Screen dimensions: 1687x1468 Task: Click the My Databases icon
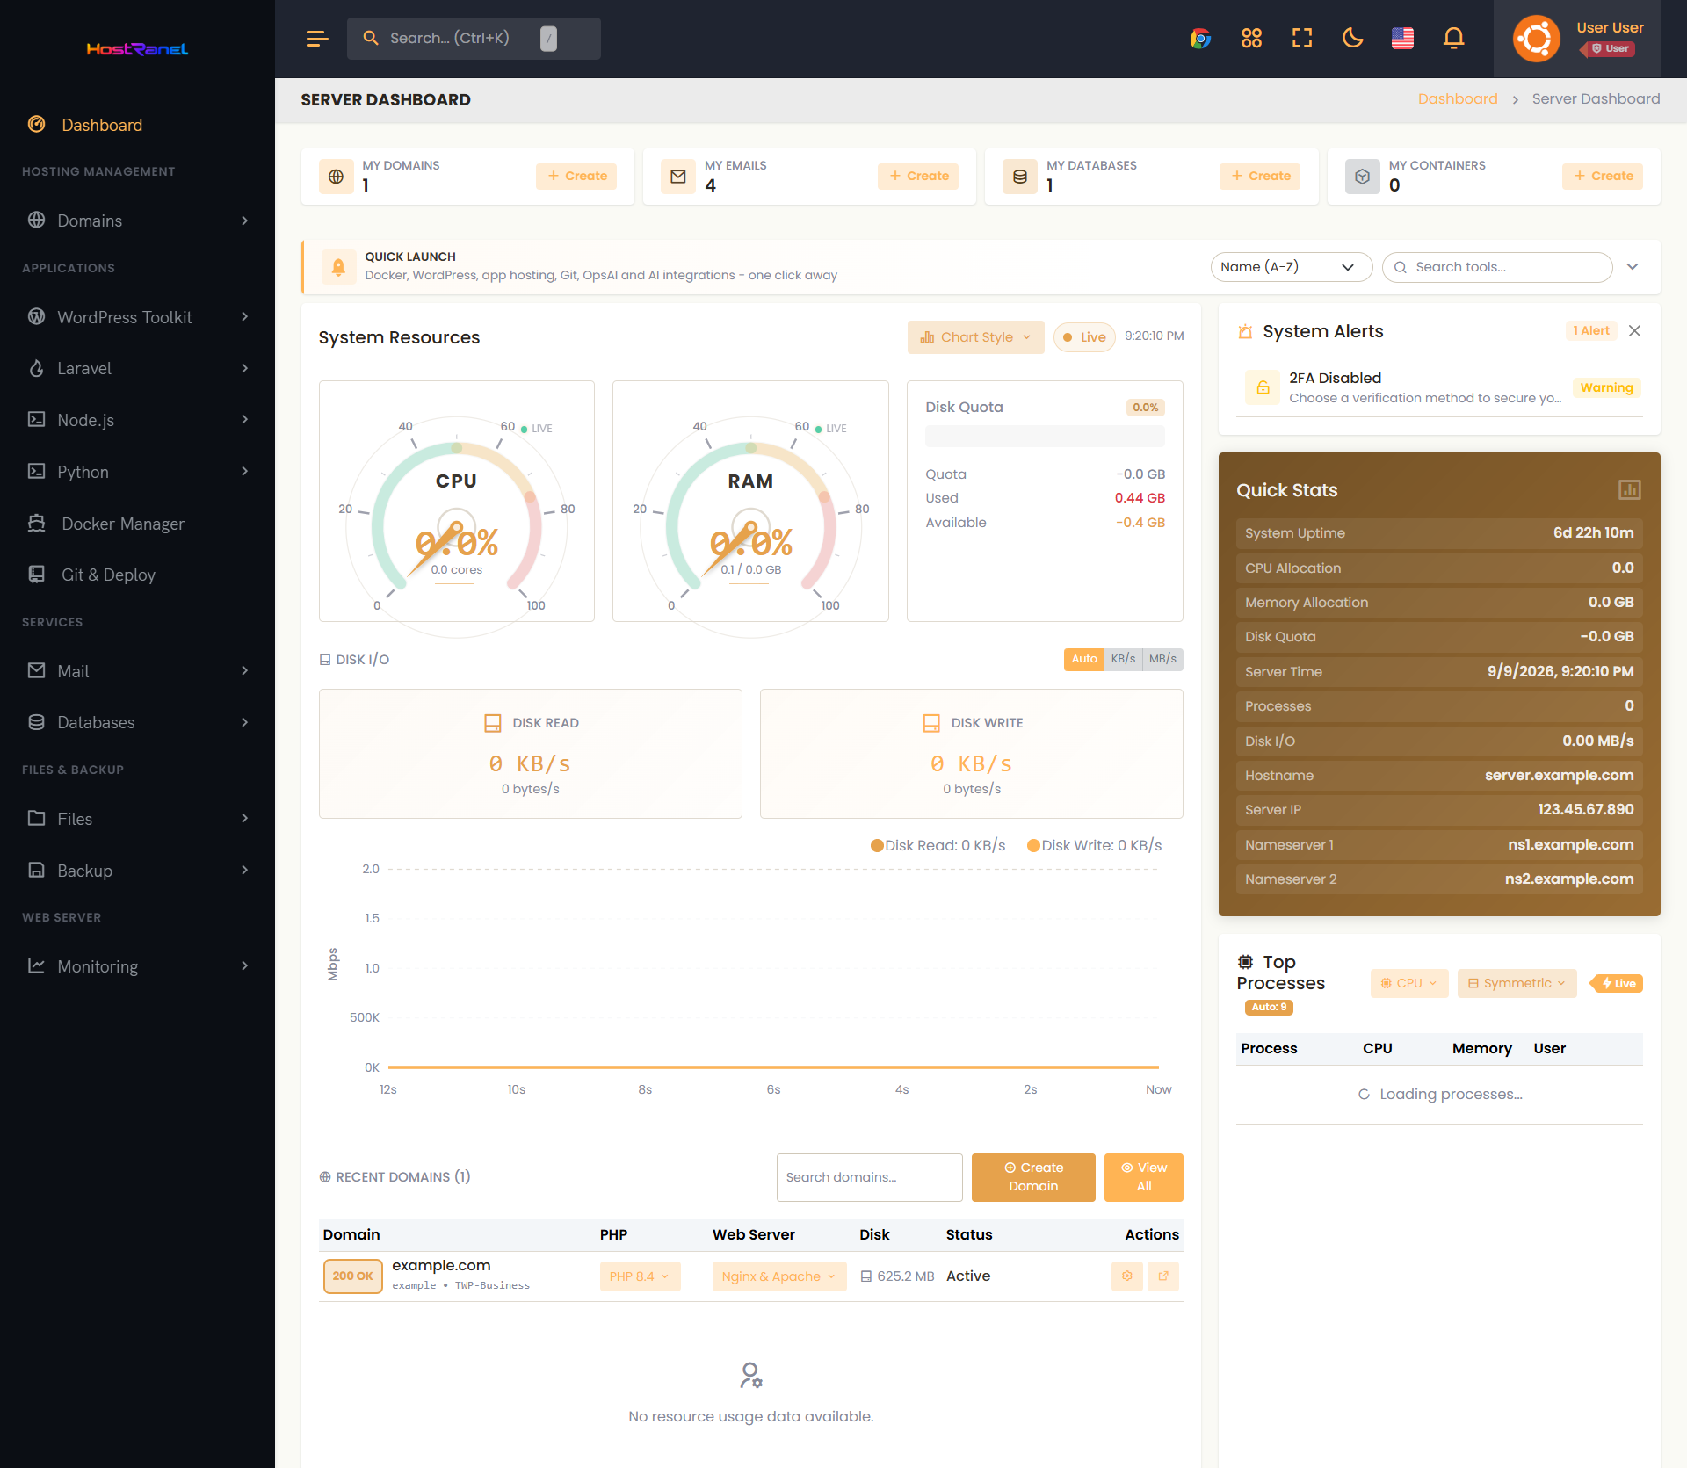(1020, 177)
